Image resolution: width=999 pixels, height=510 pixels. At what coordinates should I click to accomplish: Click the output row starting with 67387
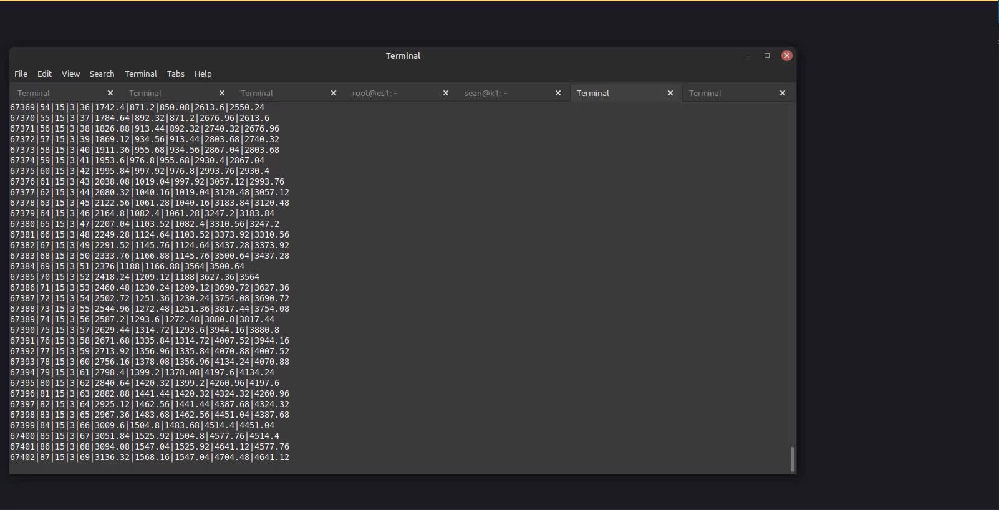[x=150, y=298]
